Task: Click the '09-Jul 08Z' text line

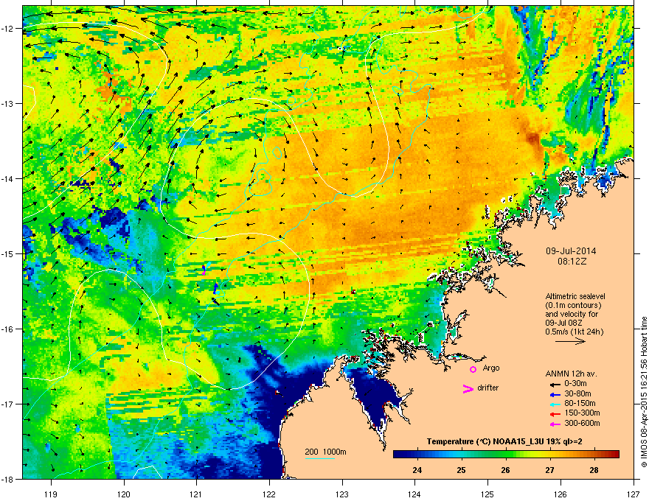Action: click(563, 323)
